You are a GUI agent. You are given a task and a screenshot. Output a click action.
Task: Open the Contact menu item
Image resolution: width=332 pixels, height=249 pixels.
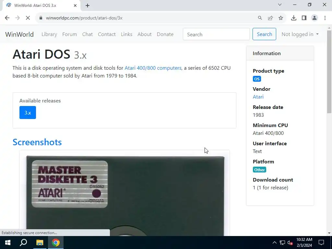(107, 34)
